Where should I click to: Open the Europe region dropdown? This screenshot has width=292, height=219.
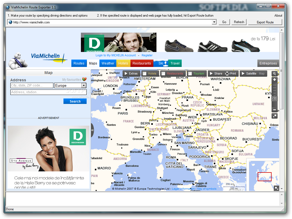tap(84, 85)
